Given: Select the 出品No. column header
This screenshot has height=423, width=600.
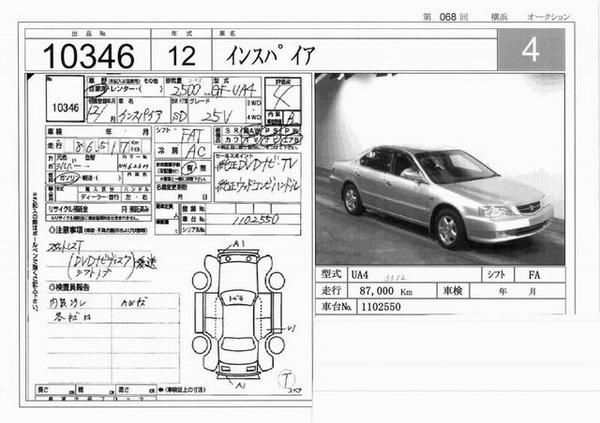Looking at the screenshot, I should [x=89, y=34].
